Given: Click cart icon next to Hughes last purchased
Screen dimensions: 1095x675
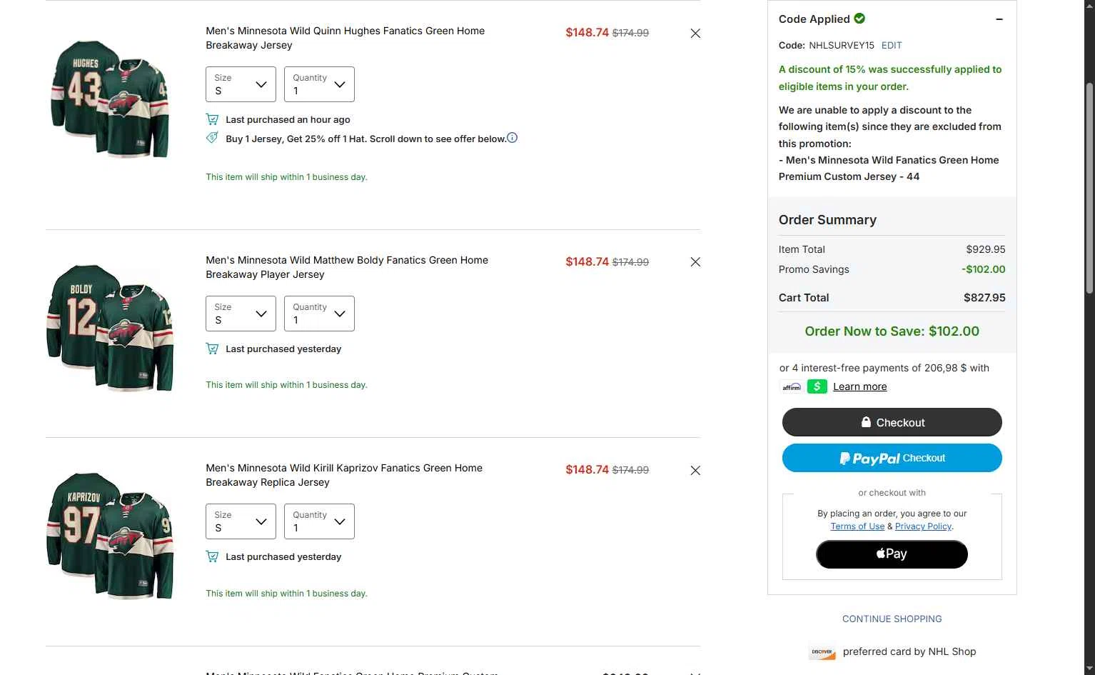Looking at the screenshot, I should (x=212, y=119).
